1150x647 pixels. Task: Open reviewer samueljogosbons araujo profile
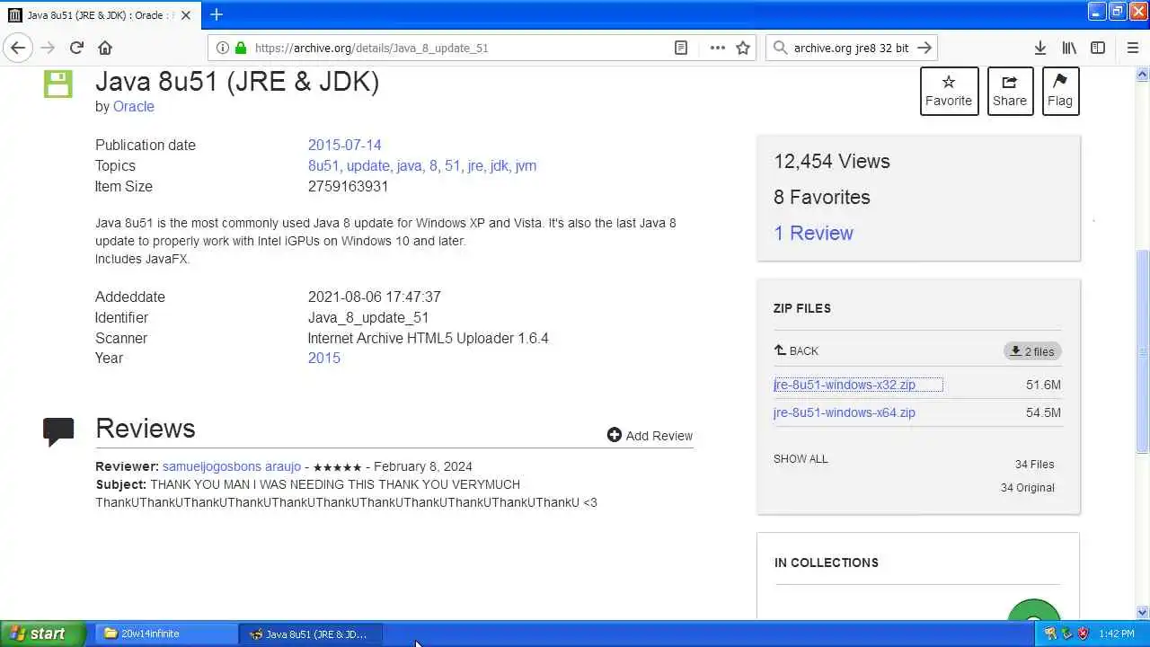pos(232,466)
